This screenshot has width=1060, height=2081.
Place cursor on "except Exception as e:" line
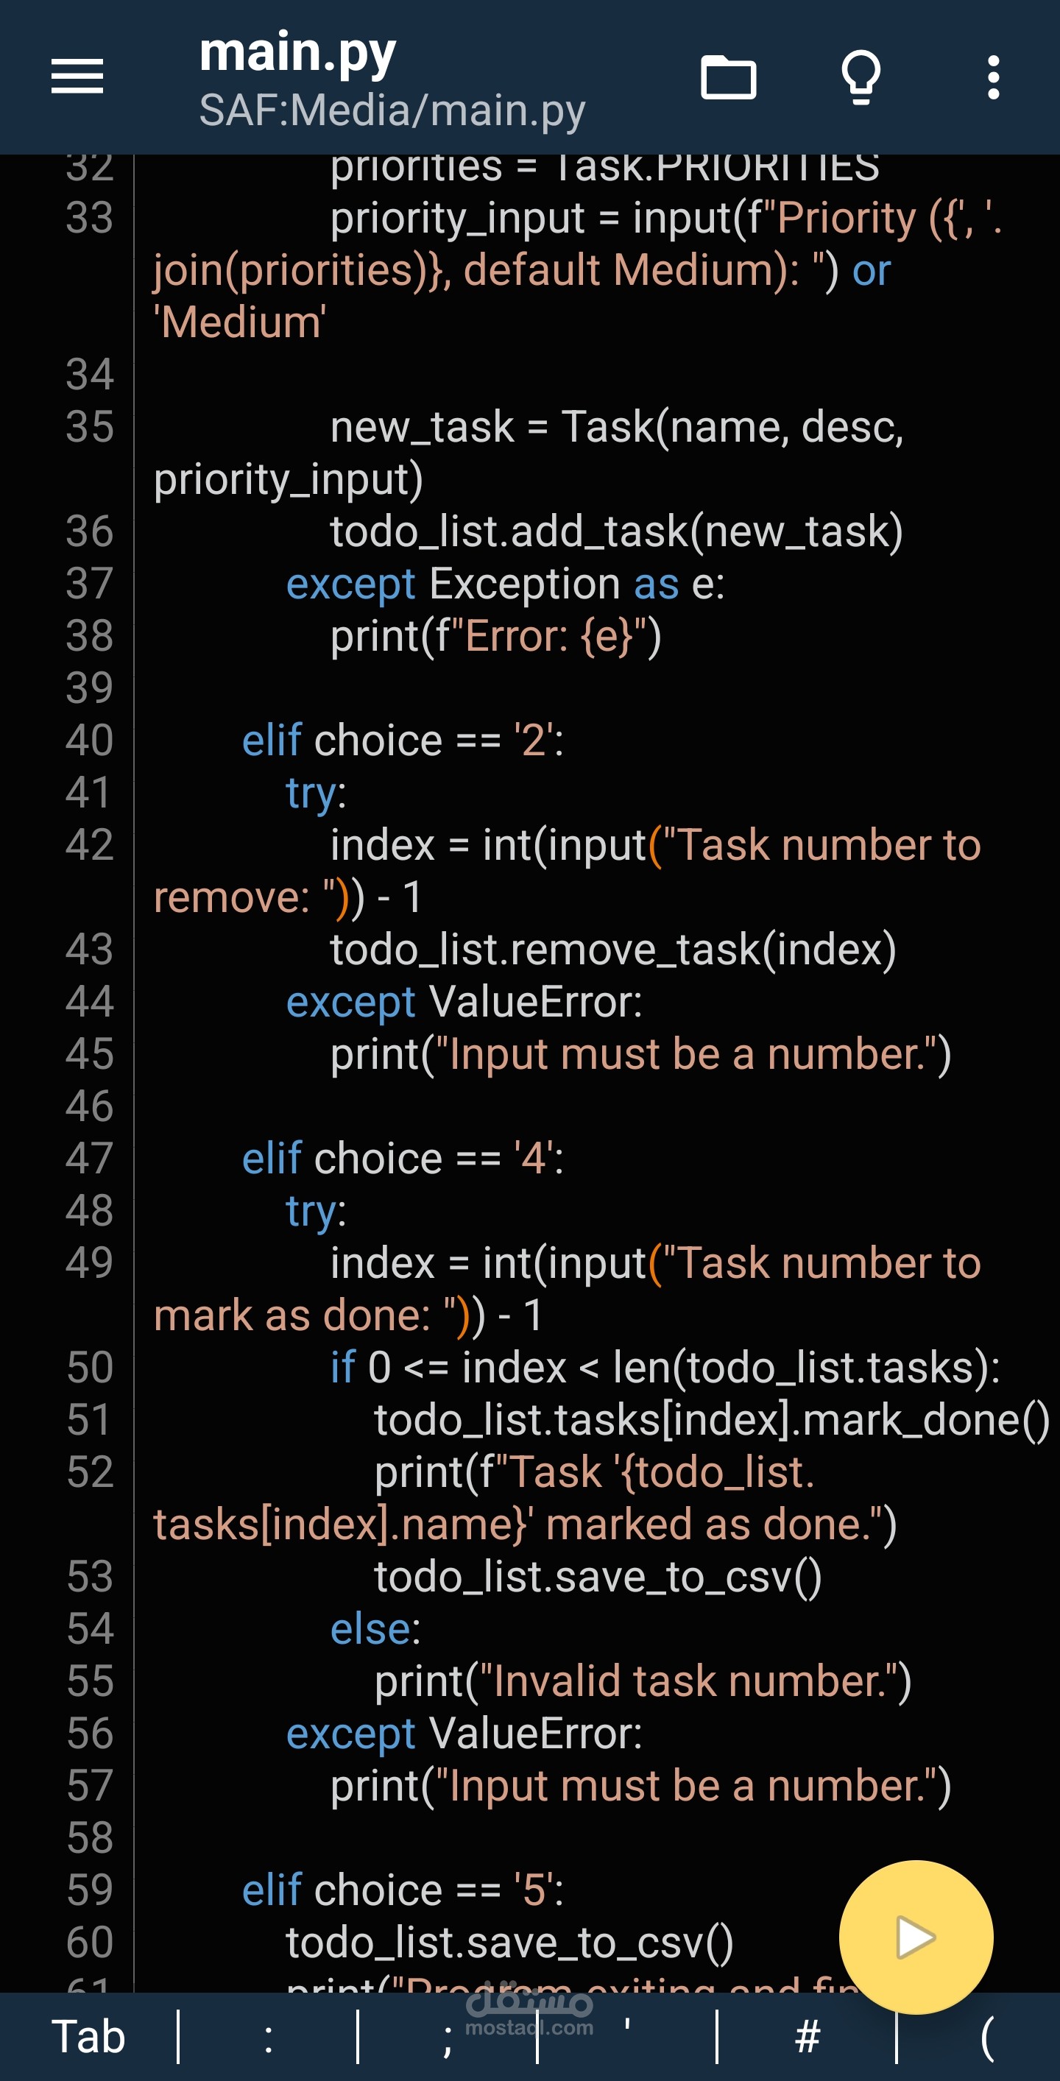pyautogui.click(x=505, y=584)
